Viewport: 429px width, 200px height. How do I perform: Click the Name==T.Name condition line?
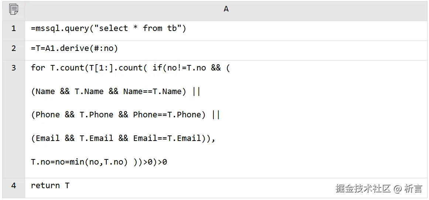tap(116, 92)
